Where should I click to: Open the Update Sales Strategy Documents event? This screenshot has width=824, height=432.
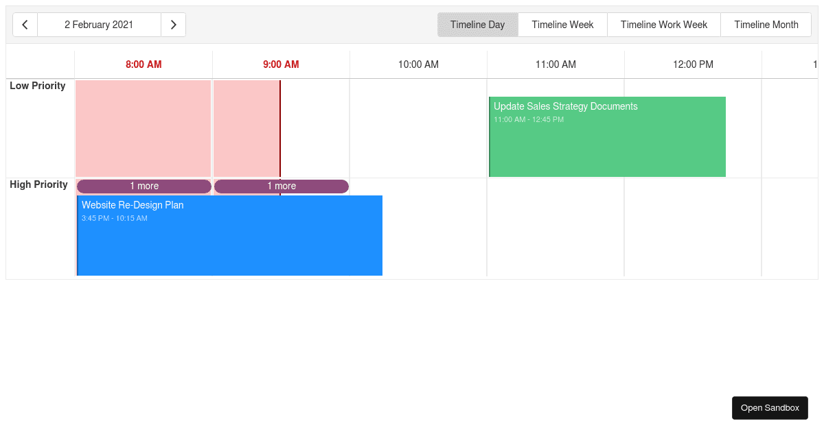pos(607,136)
